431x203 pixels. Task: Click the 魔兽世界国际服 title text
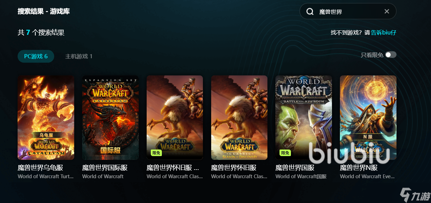pos(105,168)
